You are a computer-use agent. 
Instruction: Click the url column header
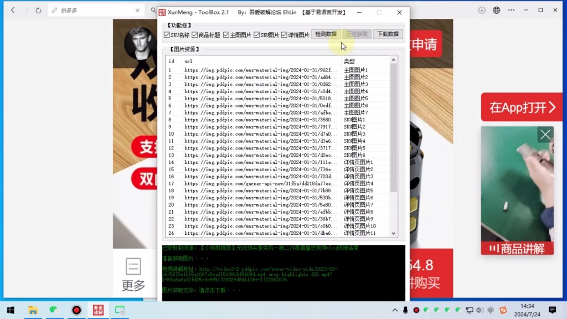[x=261, y=61]
